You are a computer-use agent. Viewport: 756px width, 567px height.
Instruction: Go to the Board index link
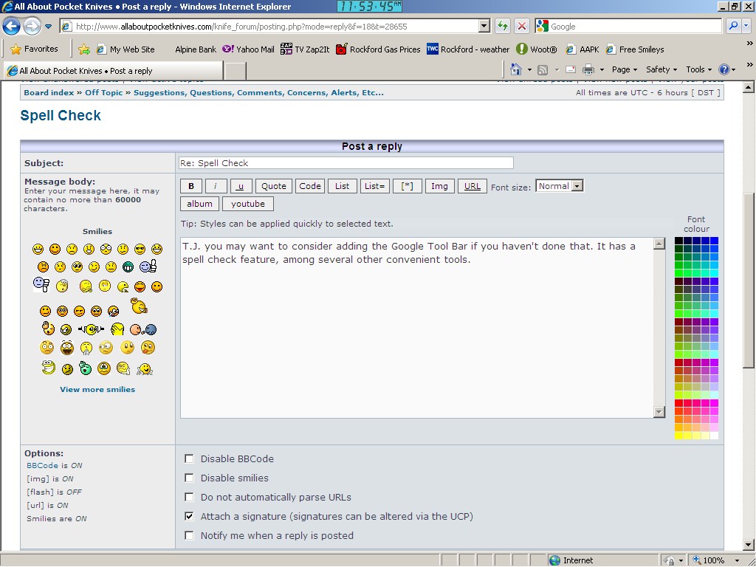[49, 92]
